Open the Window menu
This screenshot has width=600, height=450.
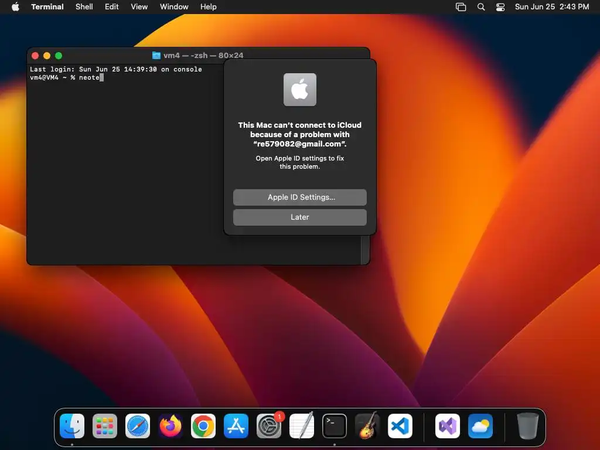[x=174, y=7]
